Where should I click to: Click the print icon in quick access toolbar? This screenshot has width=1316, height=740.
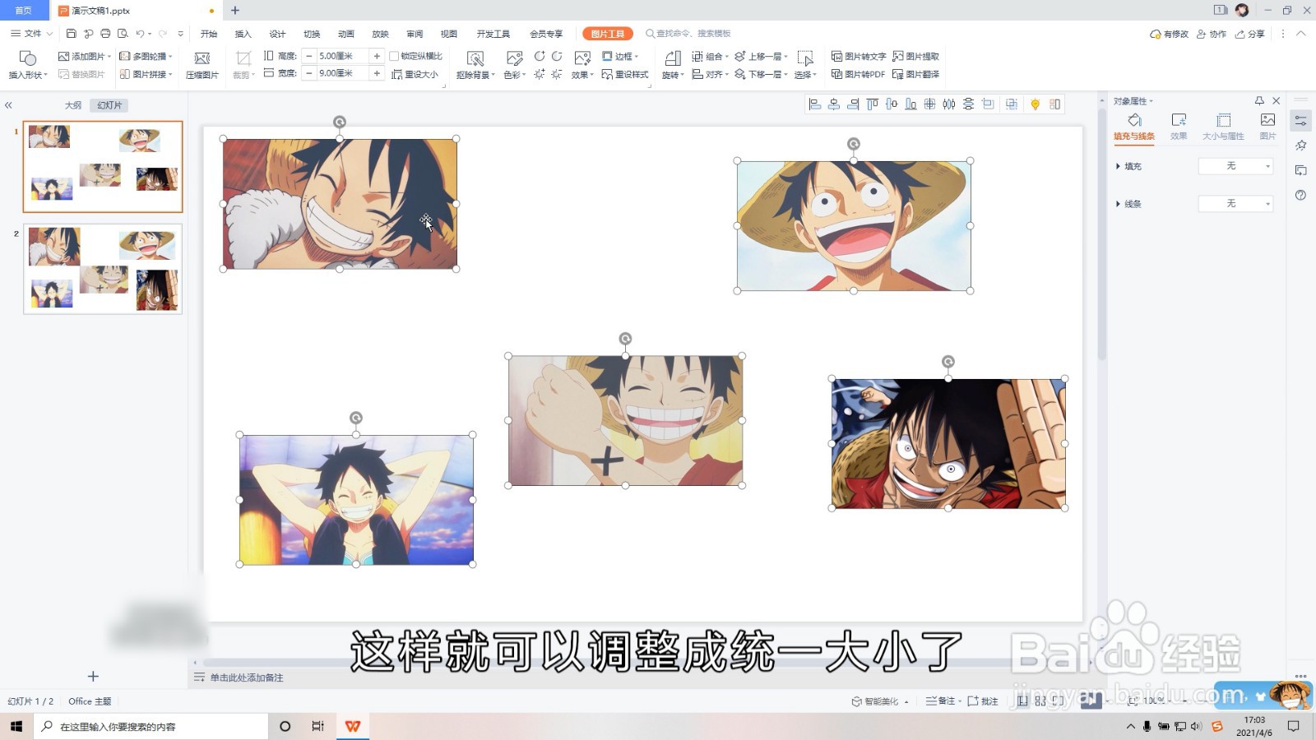(x=105, y=34)
